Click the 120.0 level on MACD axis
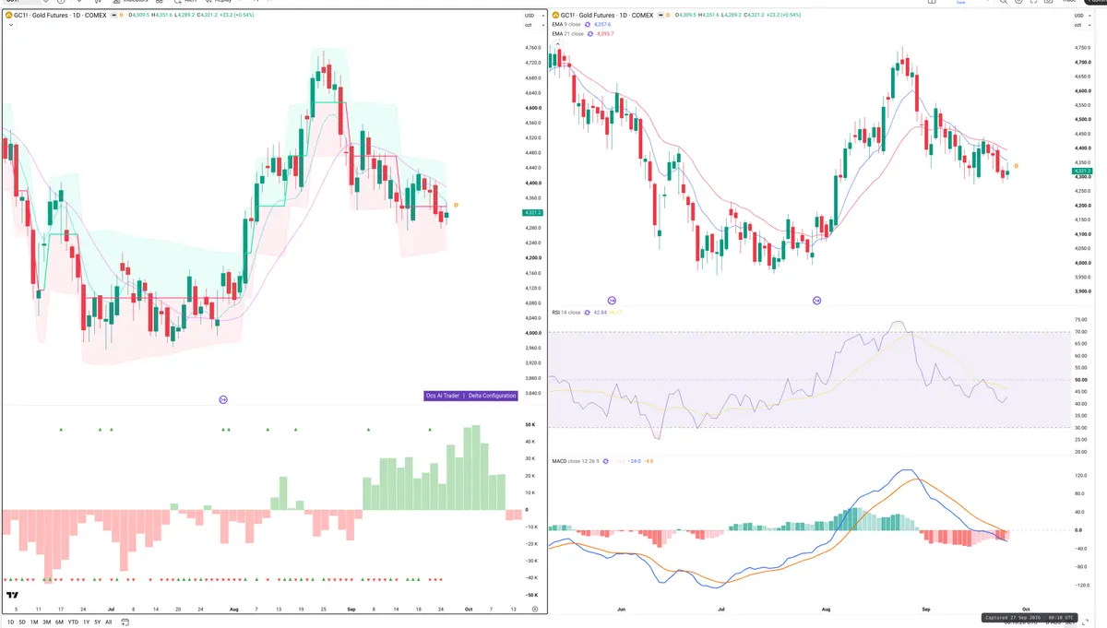The image size is (1107, 628). point(1080,476)
